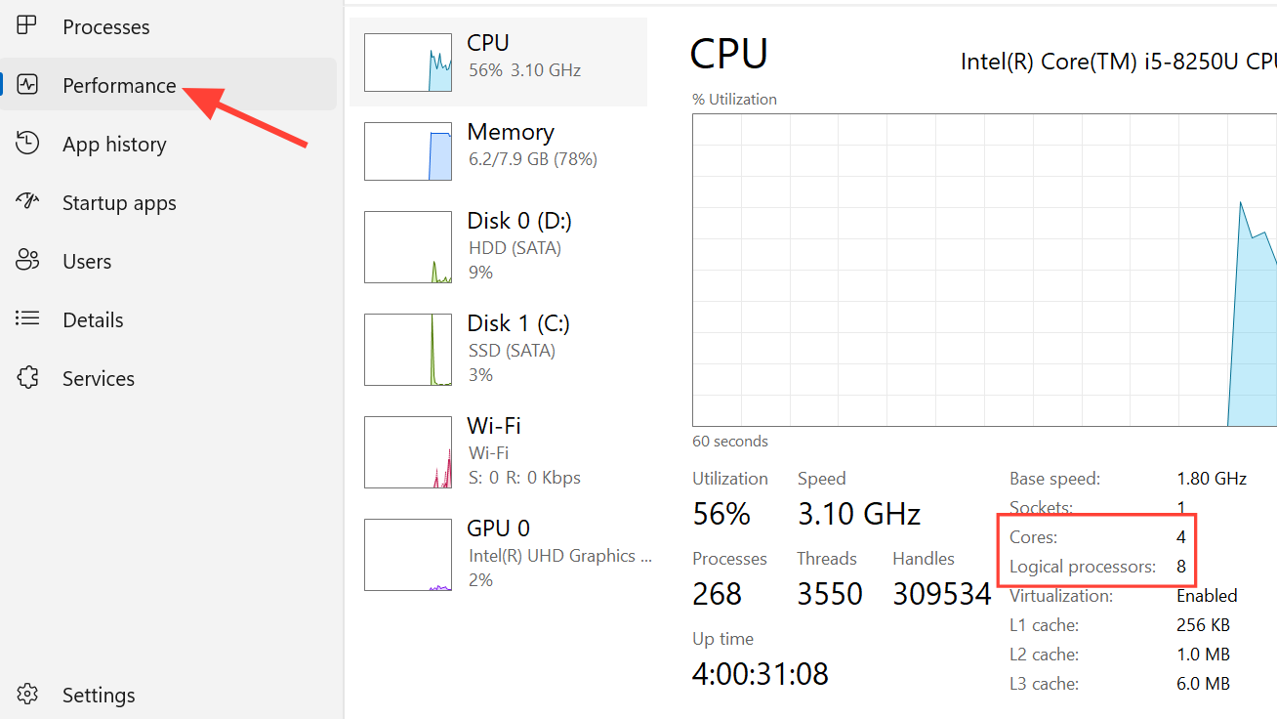
Task: Select the CPU usage graph thumbnail
Action: (407, 63)
